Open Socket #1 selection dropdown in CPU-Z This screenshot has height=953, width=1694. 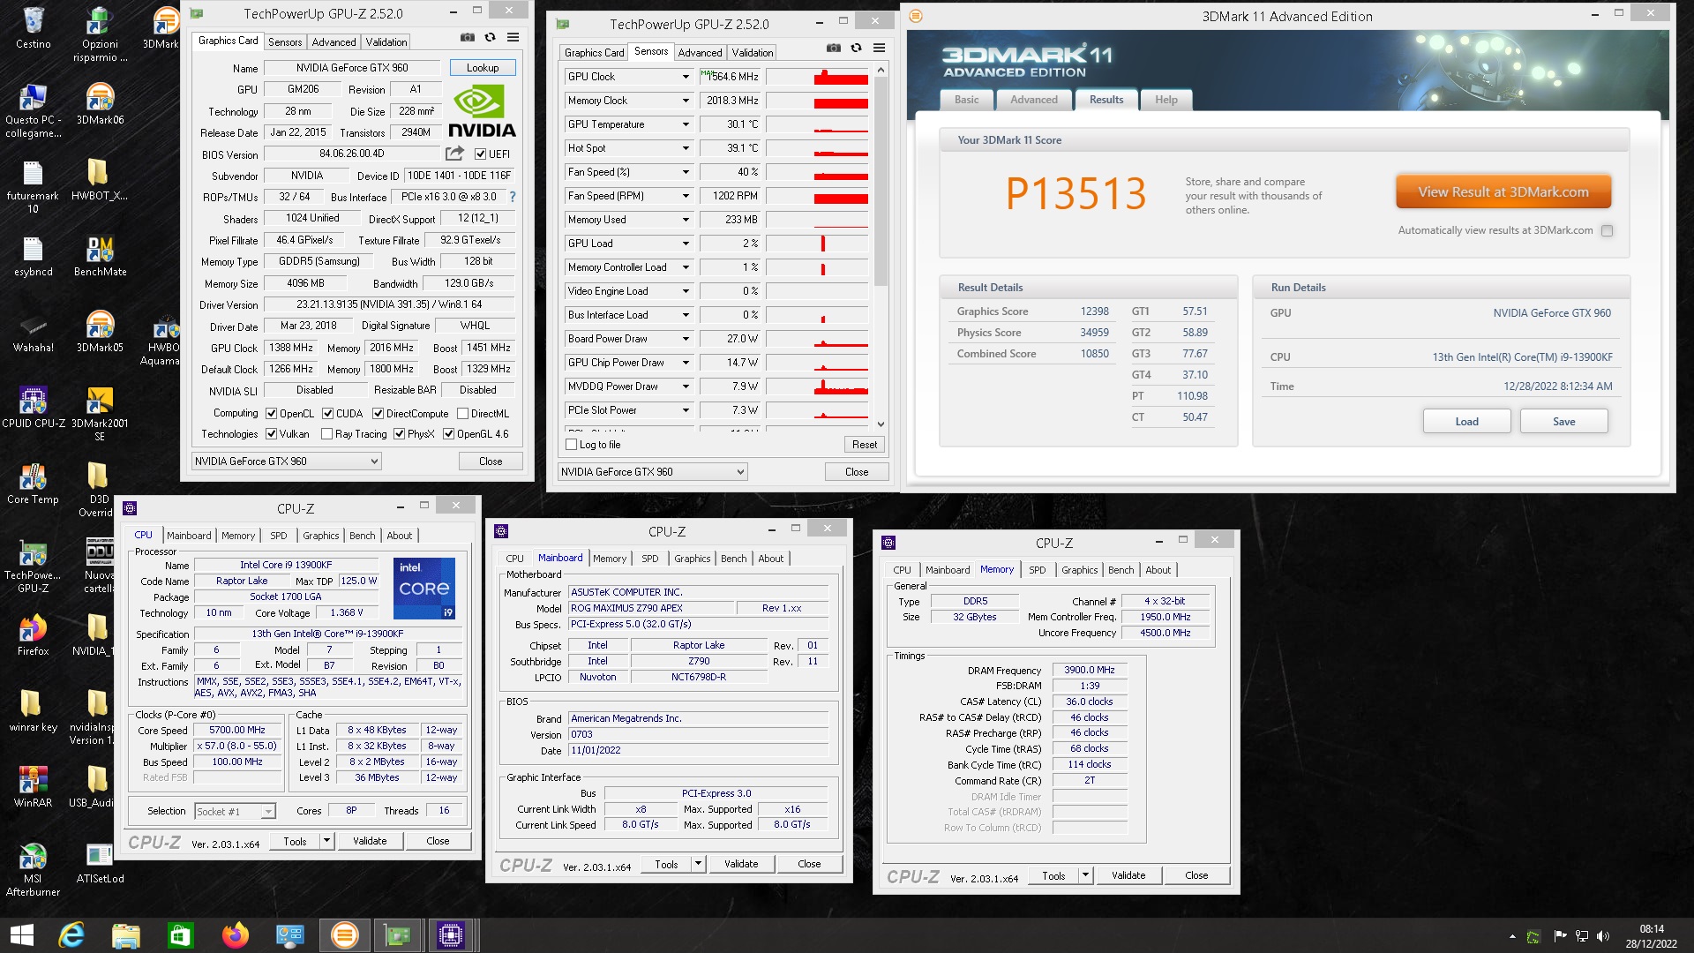235,811
